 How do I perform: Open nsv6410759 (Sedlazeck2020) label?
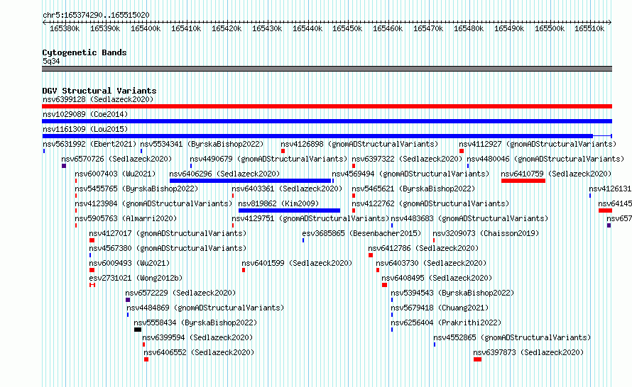(x=556, y=174)
